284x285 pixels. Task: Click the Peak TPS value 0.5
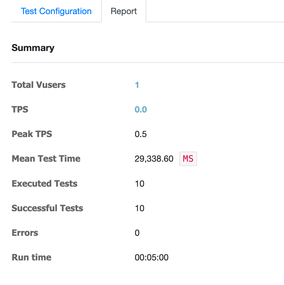point(141,134)
